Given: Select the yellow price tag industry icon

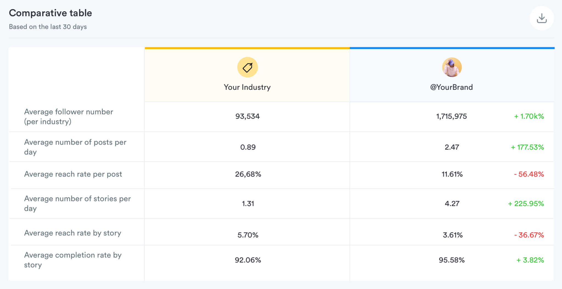Looking at the screenshot, I should 247,67.
